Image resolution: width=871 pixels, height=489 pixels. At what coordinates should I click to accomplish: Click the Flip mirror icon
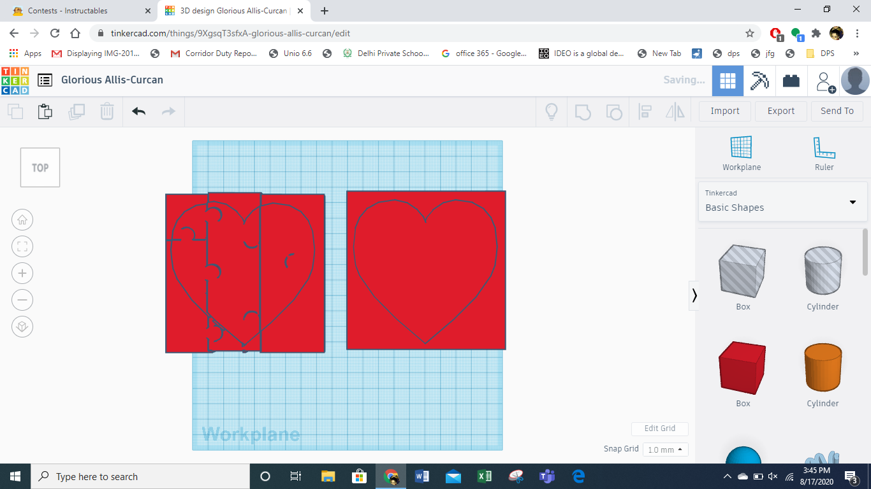click(675, 111)
